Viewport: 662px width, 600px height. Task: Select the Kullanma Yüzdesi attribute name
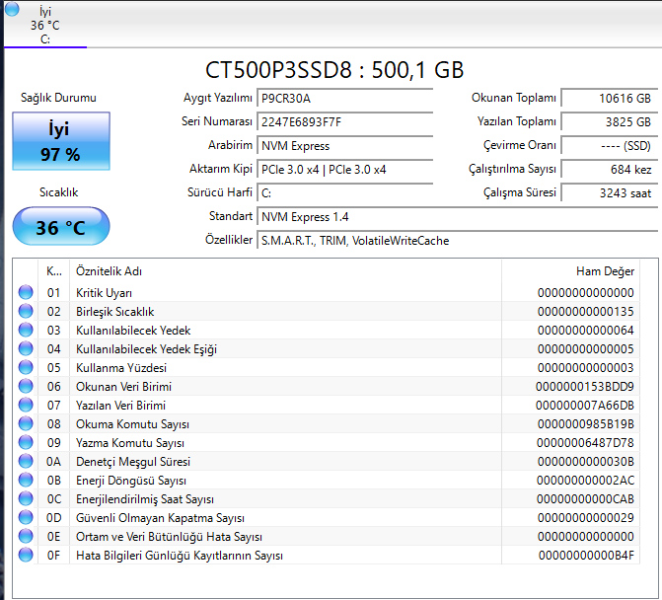pyautogui.click(x=121, y=368)
